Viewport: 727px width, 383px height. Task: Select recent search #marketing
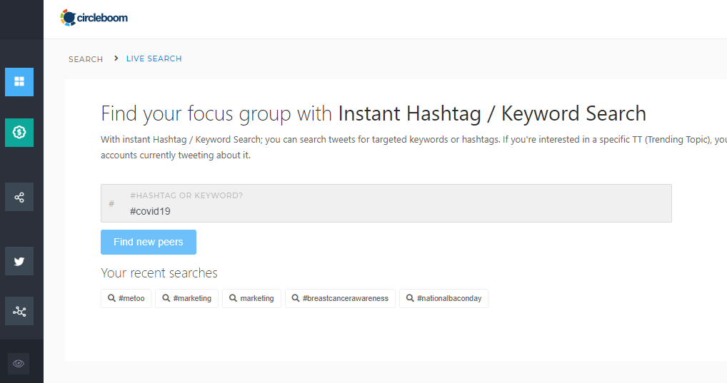[x=187, y=298]
